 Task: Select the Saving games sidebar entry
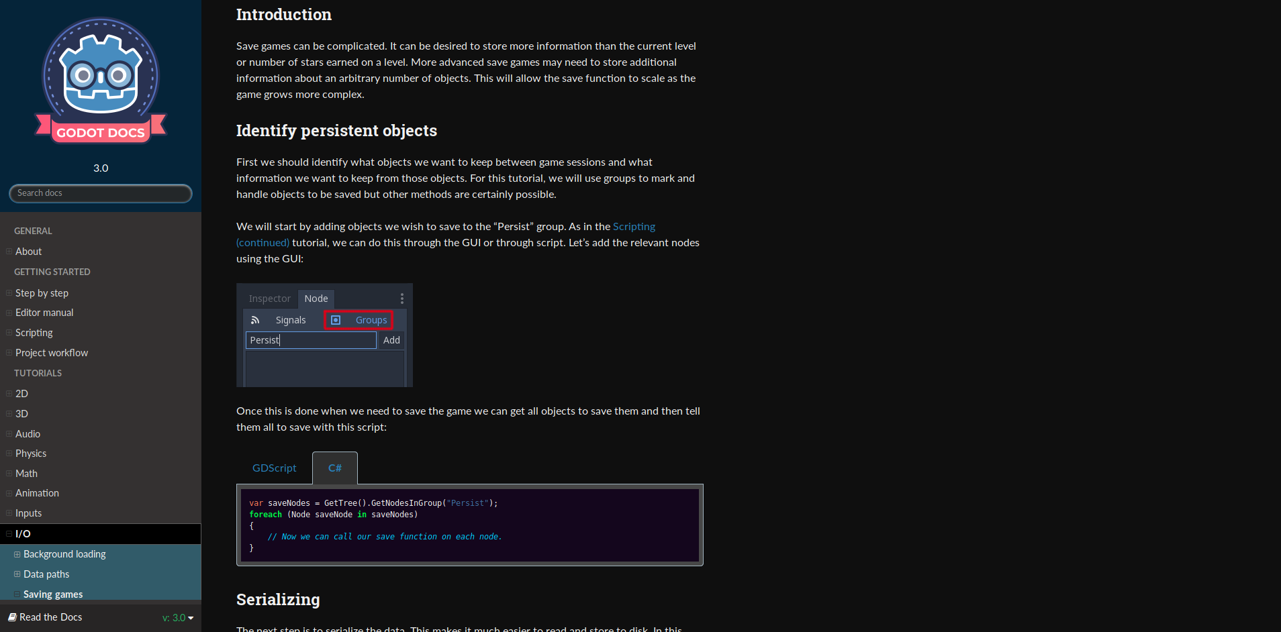click(x=53, y=594)
